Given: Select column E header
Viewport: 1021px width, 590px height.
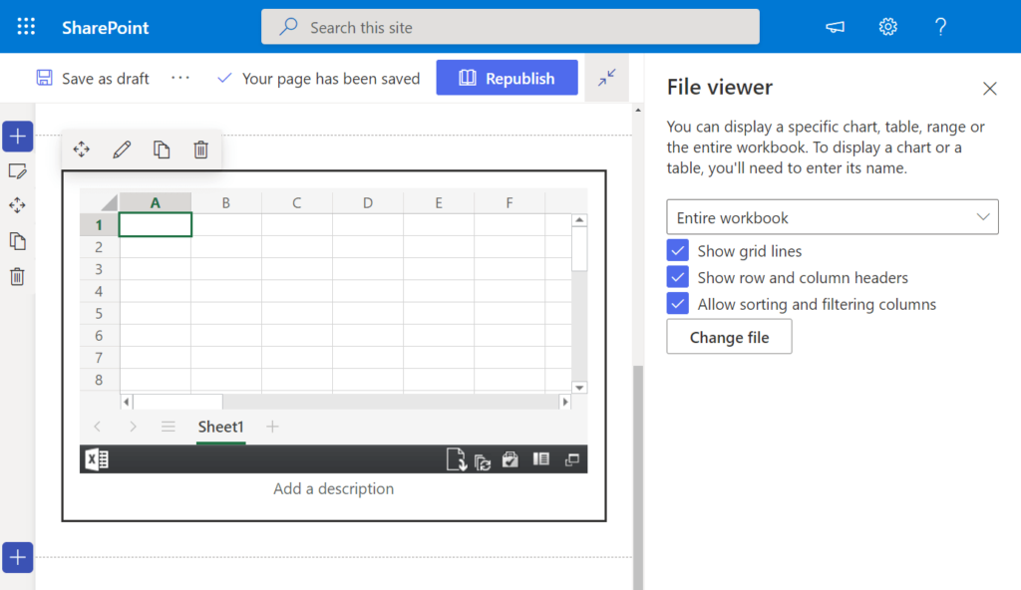Looking at the screenshot, I should click(x=439, y=202).
